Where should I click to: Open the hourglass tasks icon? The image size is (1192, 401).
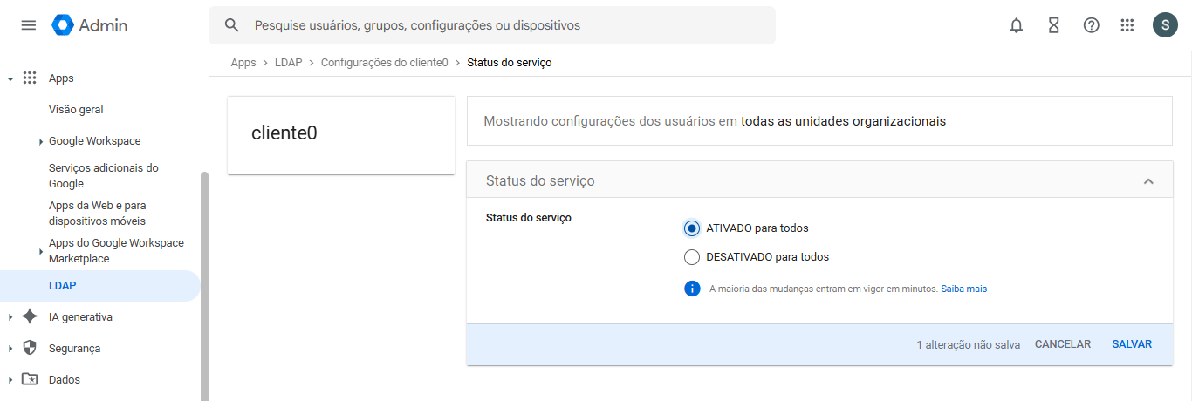[x=1054, y=25]
